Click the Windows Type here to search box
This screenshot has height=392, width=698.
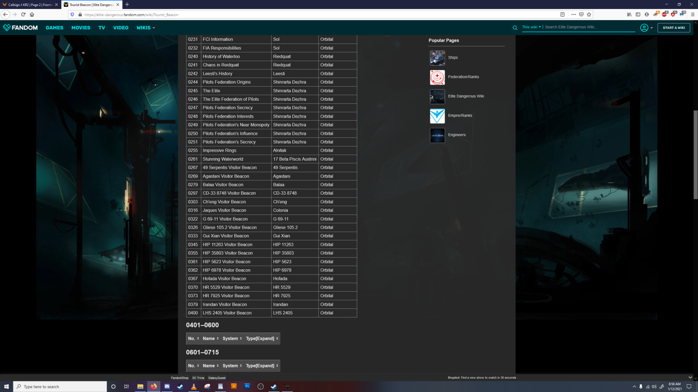point(60,386)
